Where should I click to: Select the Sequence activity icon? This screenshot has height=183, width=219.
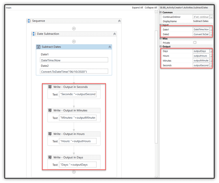[28, 21]
